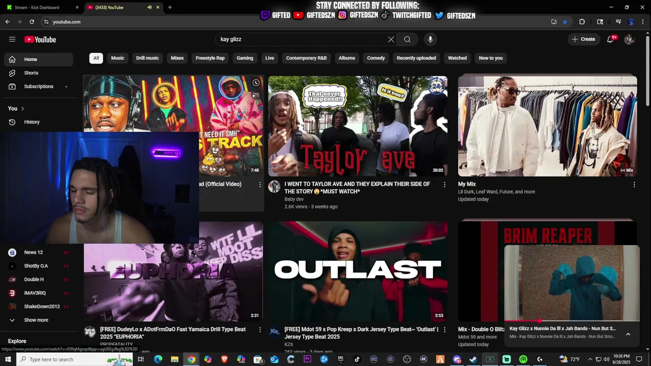Open more options for Outlast beat video
The width and height of the screenshot is (651, 366).
point(445,330)
